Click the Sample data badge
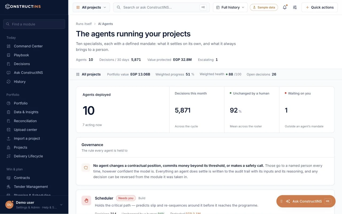 point(264,7)
